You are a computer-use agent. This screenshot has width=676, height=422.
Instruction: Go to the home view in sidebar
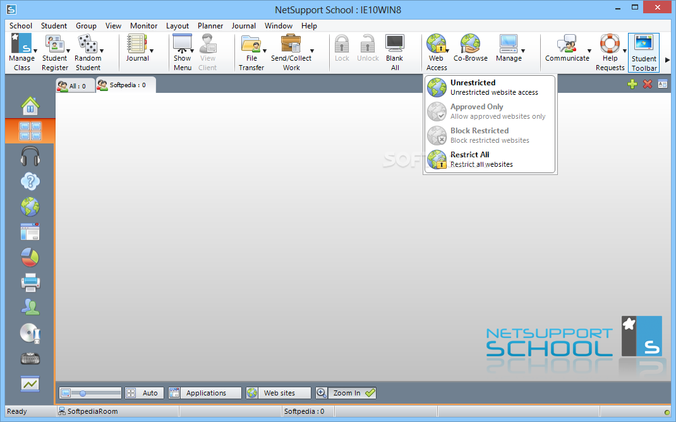pos(30,105)
